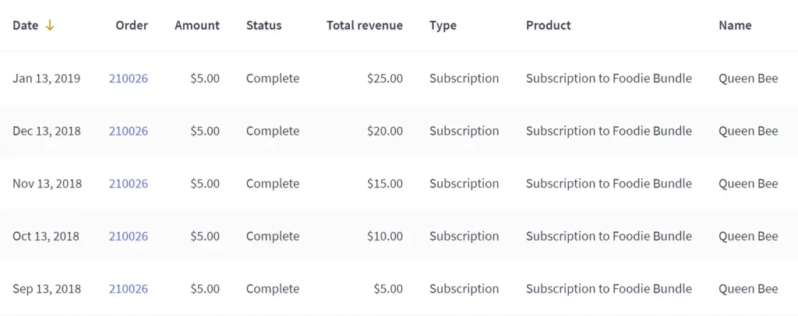Click the Name column header
Viewport: 798px width, 316px height.
[x=735, y=26]
